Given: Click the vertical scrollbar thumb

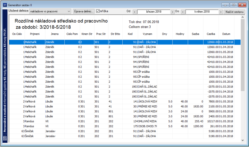Looking at the screenshot, I should click(242, 55).
